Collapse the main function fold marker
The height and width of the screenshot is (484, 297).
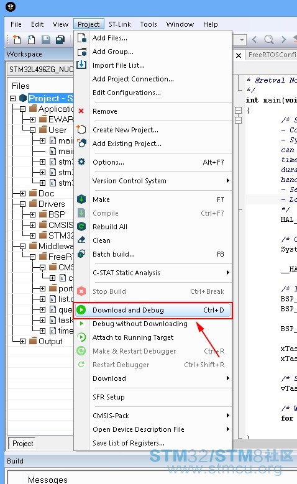[x=238, y=110]
